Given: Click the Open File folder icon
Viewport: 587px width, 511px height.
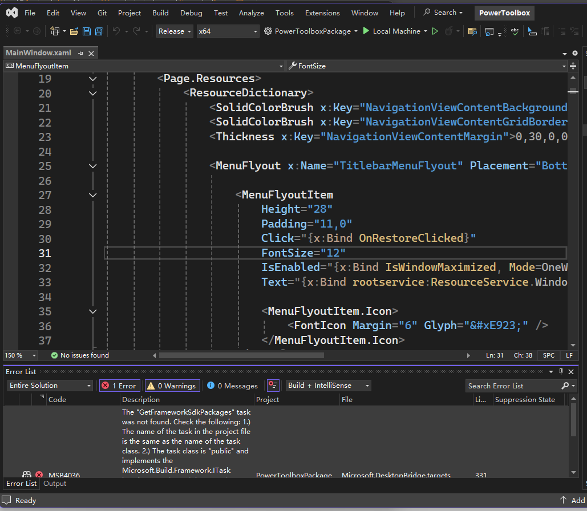Looking at the screenshot, I should point(74,31).
